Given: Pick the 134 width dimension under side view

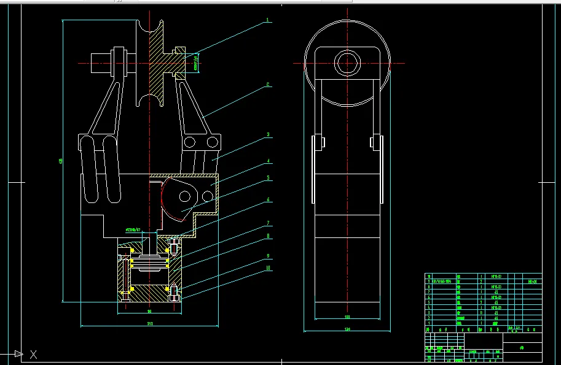Looking at the screenshot, I should pos(347,329).
